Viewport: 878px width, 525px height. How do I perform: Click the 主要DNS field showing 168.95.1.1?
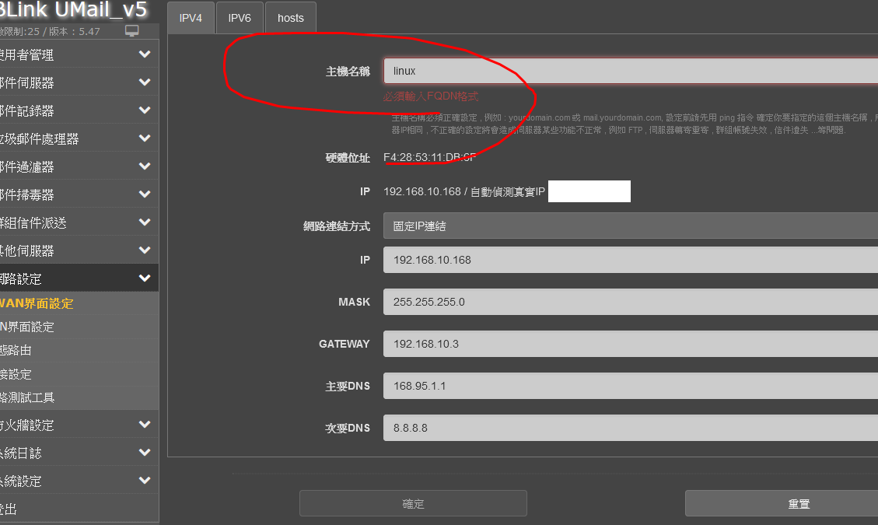tap(630, 386)
